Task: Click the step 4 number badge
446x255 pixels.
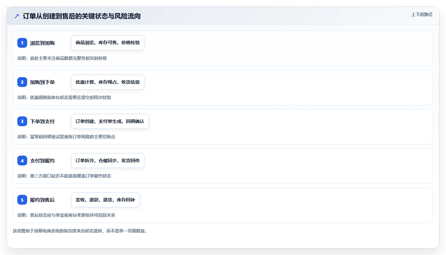Action: coord(22,161)
